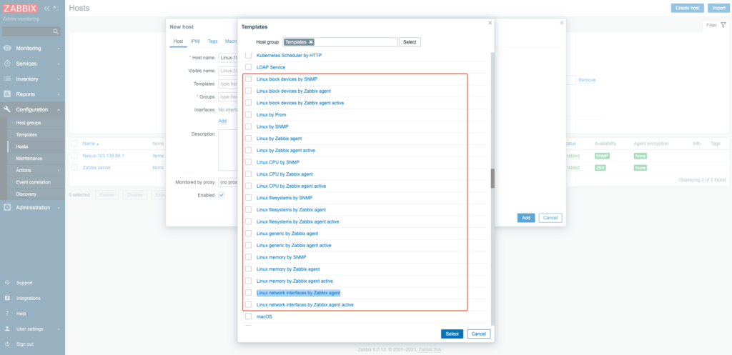The width and height of the screenshot is (732, 355).
Task: Open Host groups in Configuration menu
Action: click(x=29, y=123)
